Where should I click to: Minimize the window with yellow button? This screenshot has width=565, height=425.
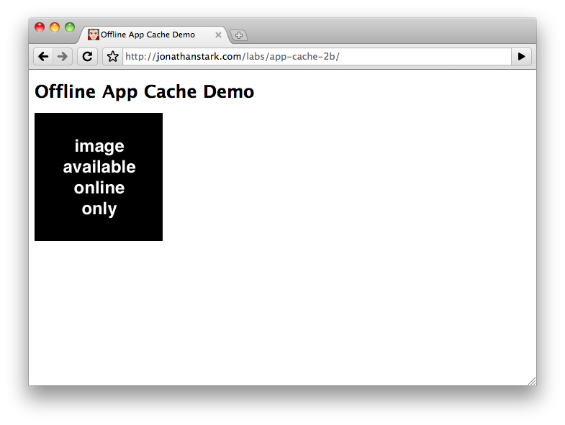(x=55, y=27)
